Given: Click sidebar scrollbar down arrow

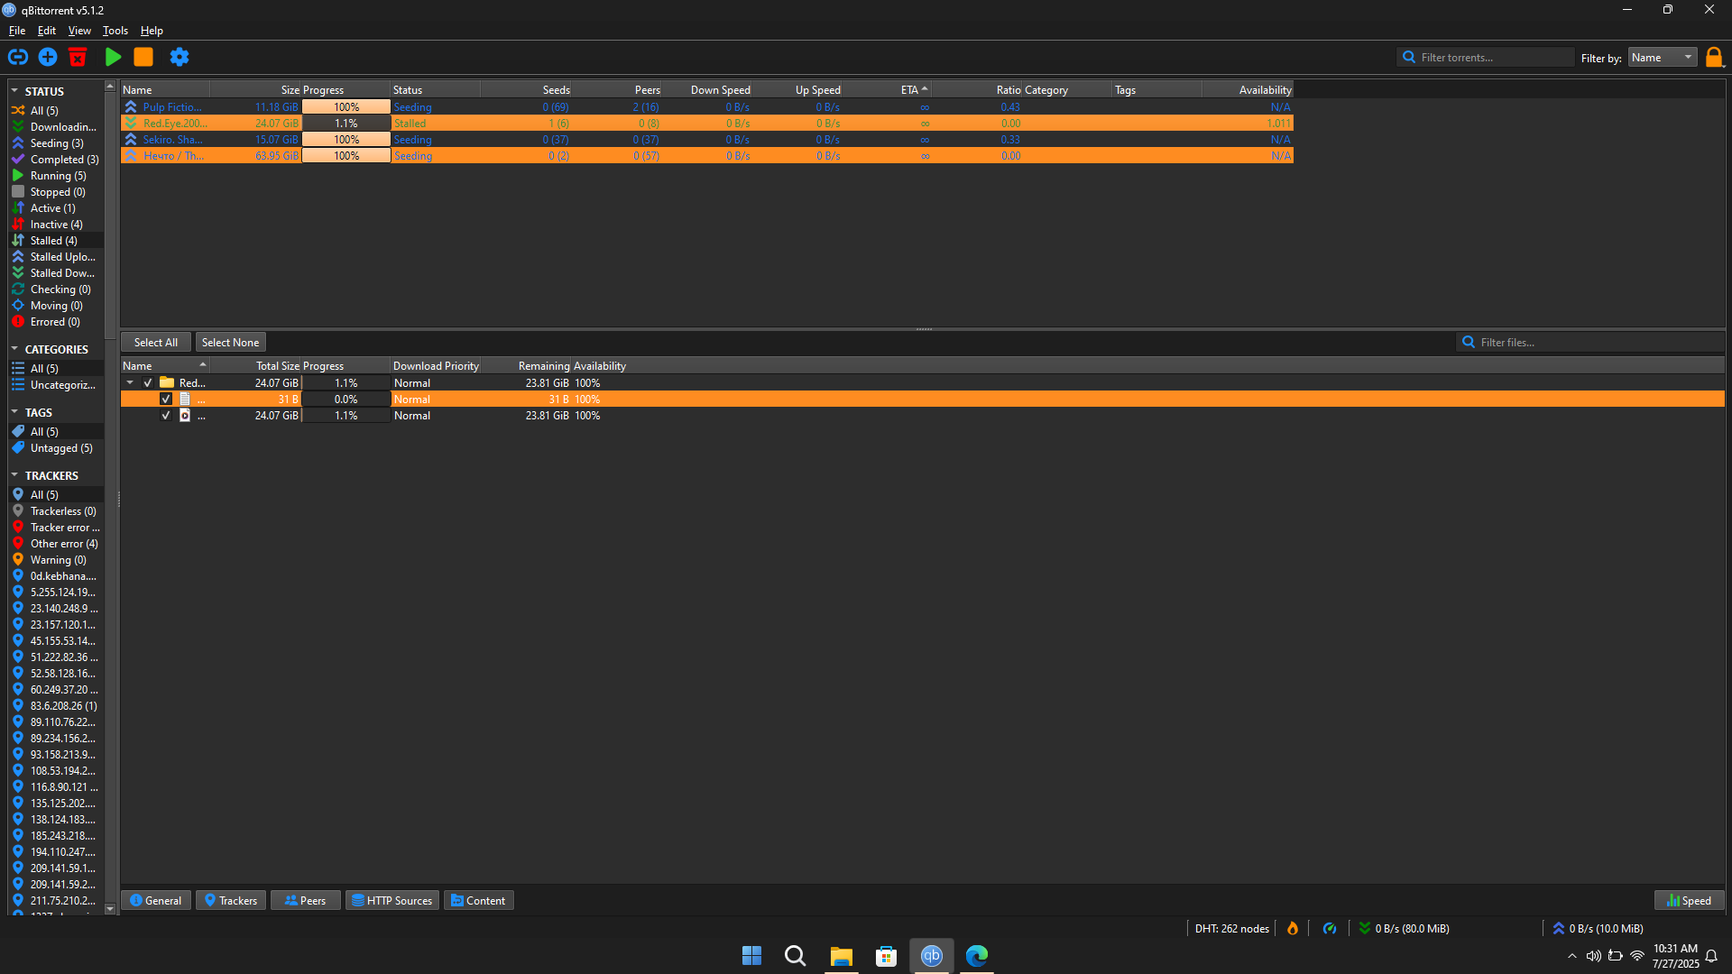Looking at the screenshot, I should (110, 909).
